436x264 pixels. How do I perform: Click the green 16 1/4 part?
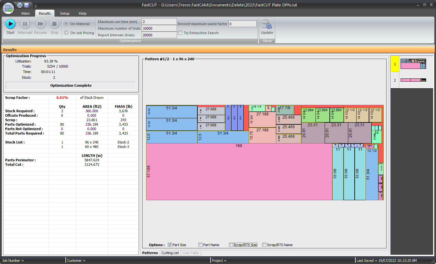(257, 108)
